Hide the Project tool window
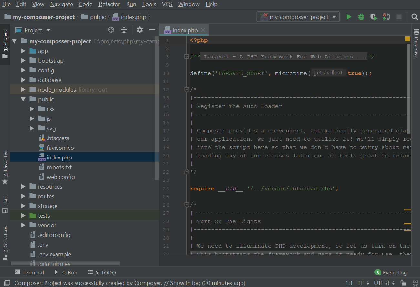 152,30
